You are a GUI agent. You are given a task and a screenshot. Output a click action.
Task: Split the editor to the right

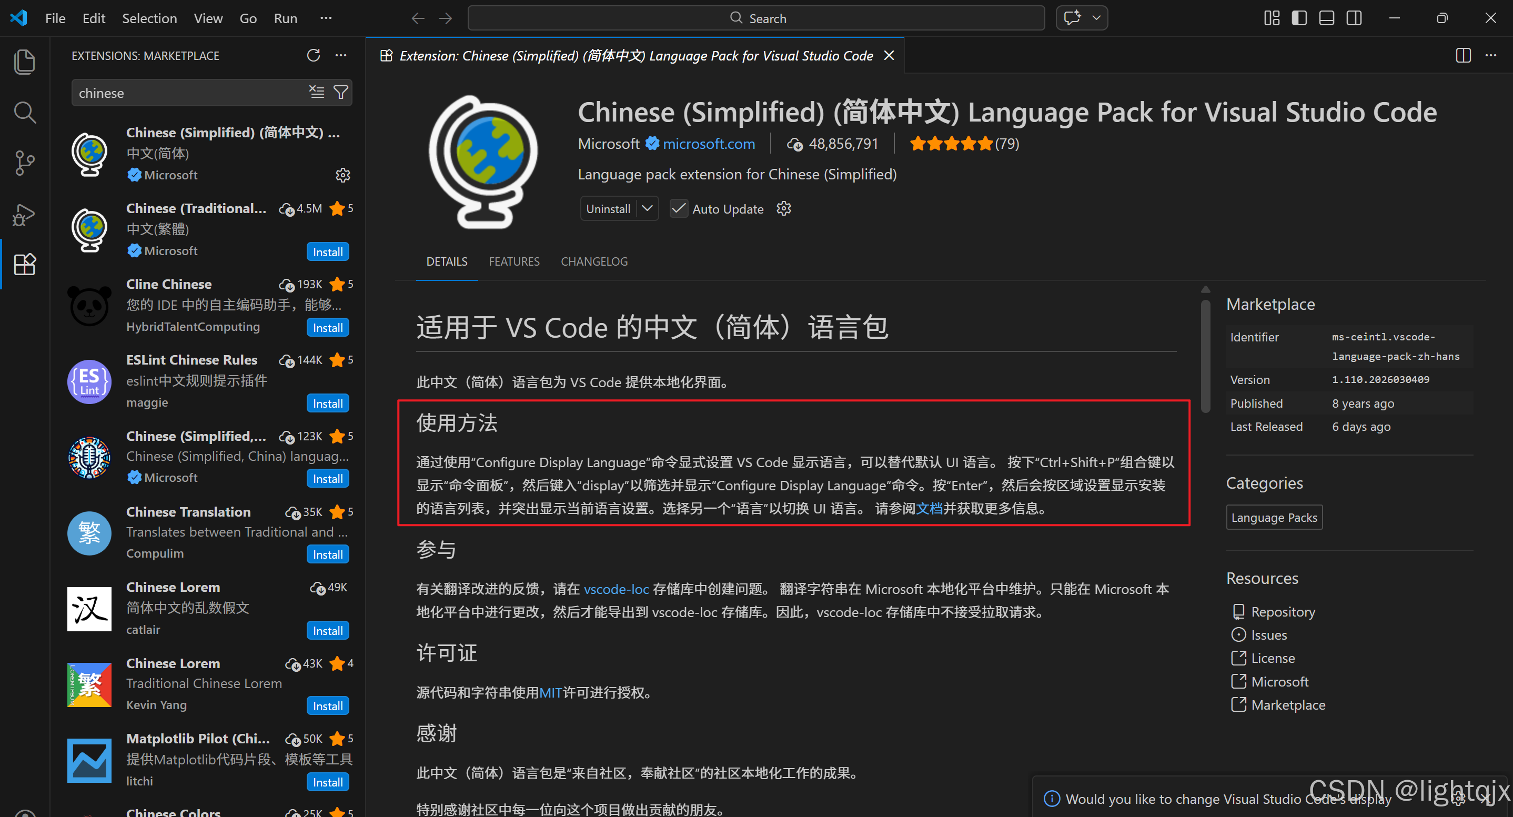click(x=1463, y=55)
